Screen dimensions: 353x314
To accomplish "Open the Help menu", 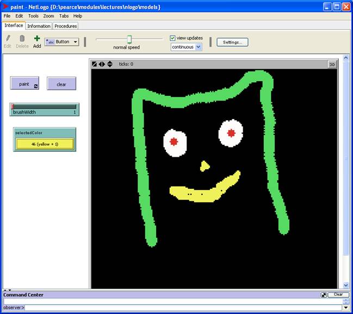I will (x=78, y=16).
